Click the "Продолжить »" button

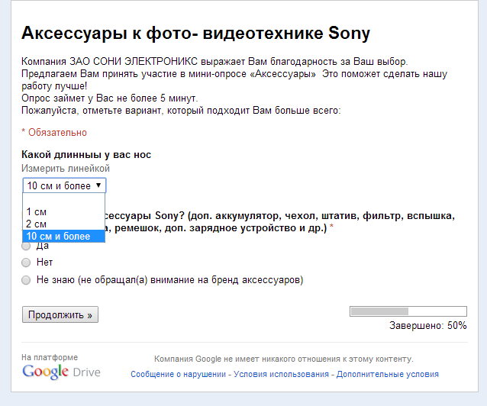(60, 314)
